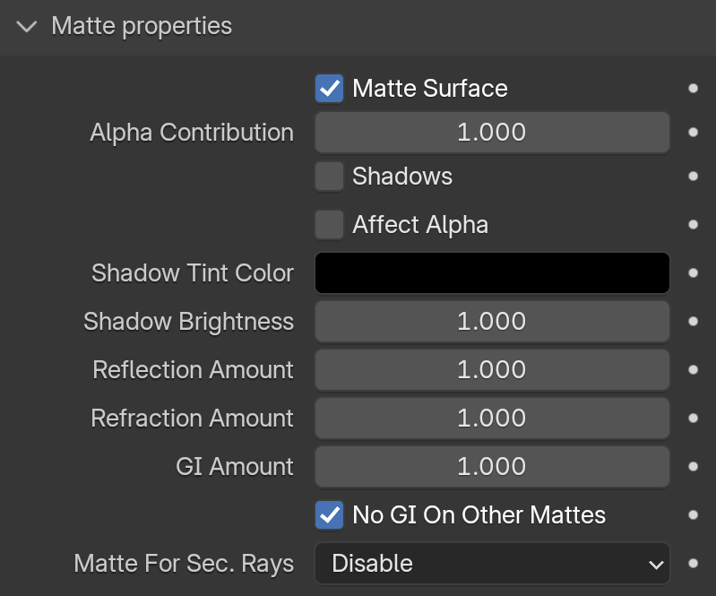Click the GI Amount value field
The width and height of the screenshot is (716, 596).
click(x=492, y=467)
